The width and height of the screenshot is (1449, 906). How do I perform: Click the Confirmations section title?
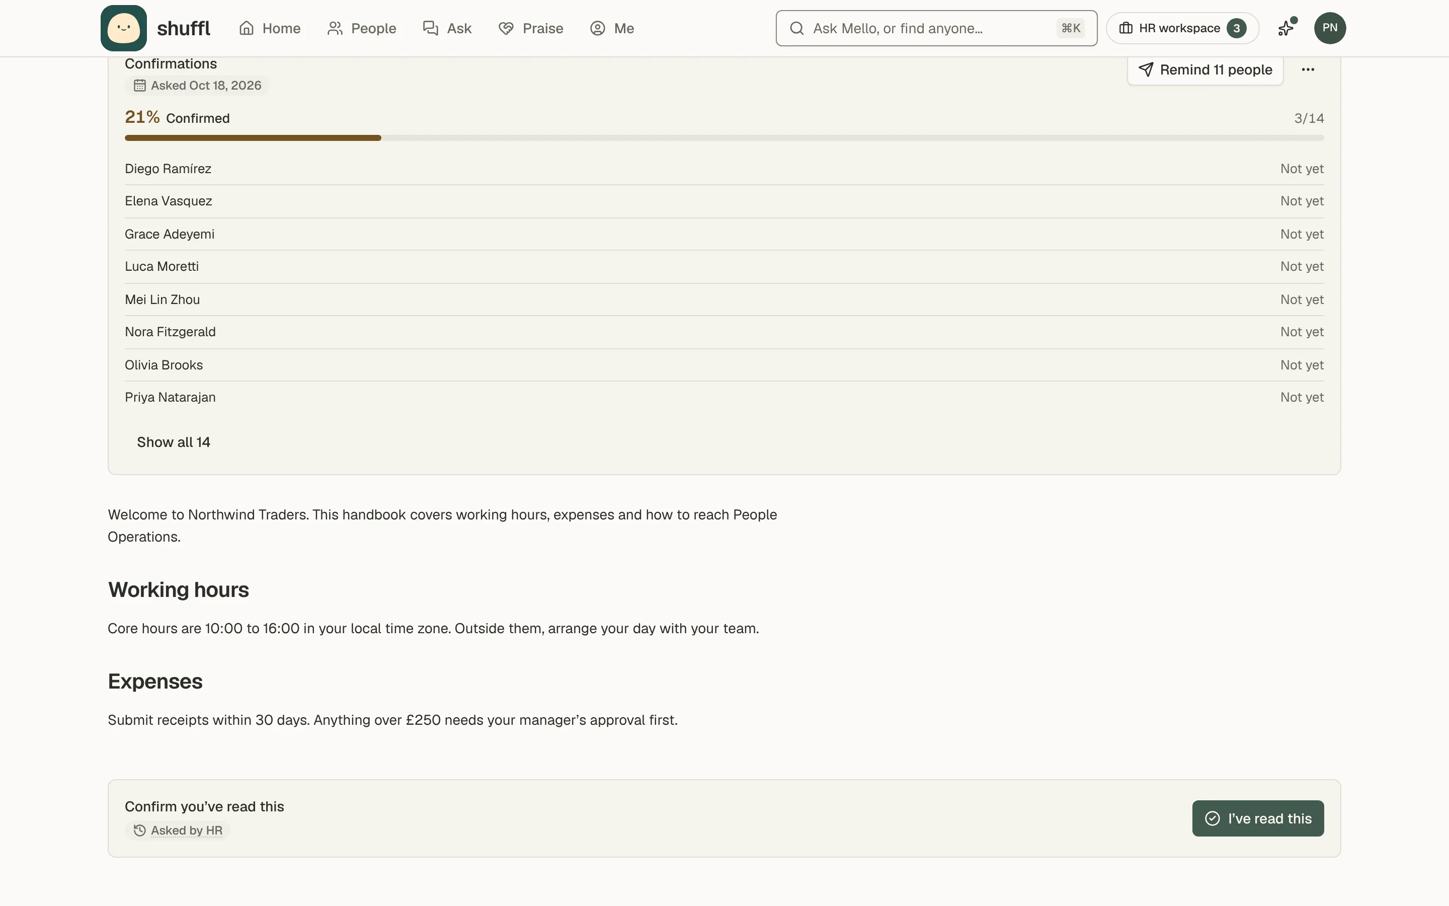click(x=171, y=63)
